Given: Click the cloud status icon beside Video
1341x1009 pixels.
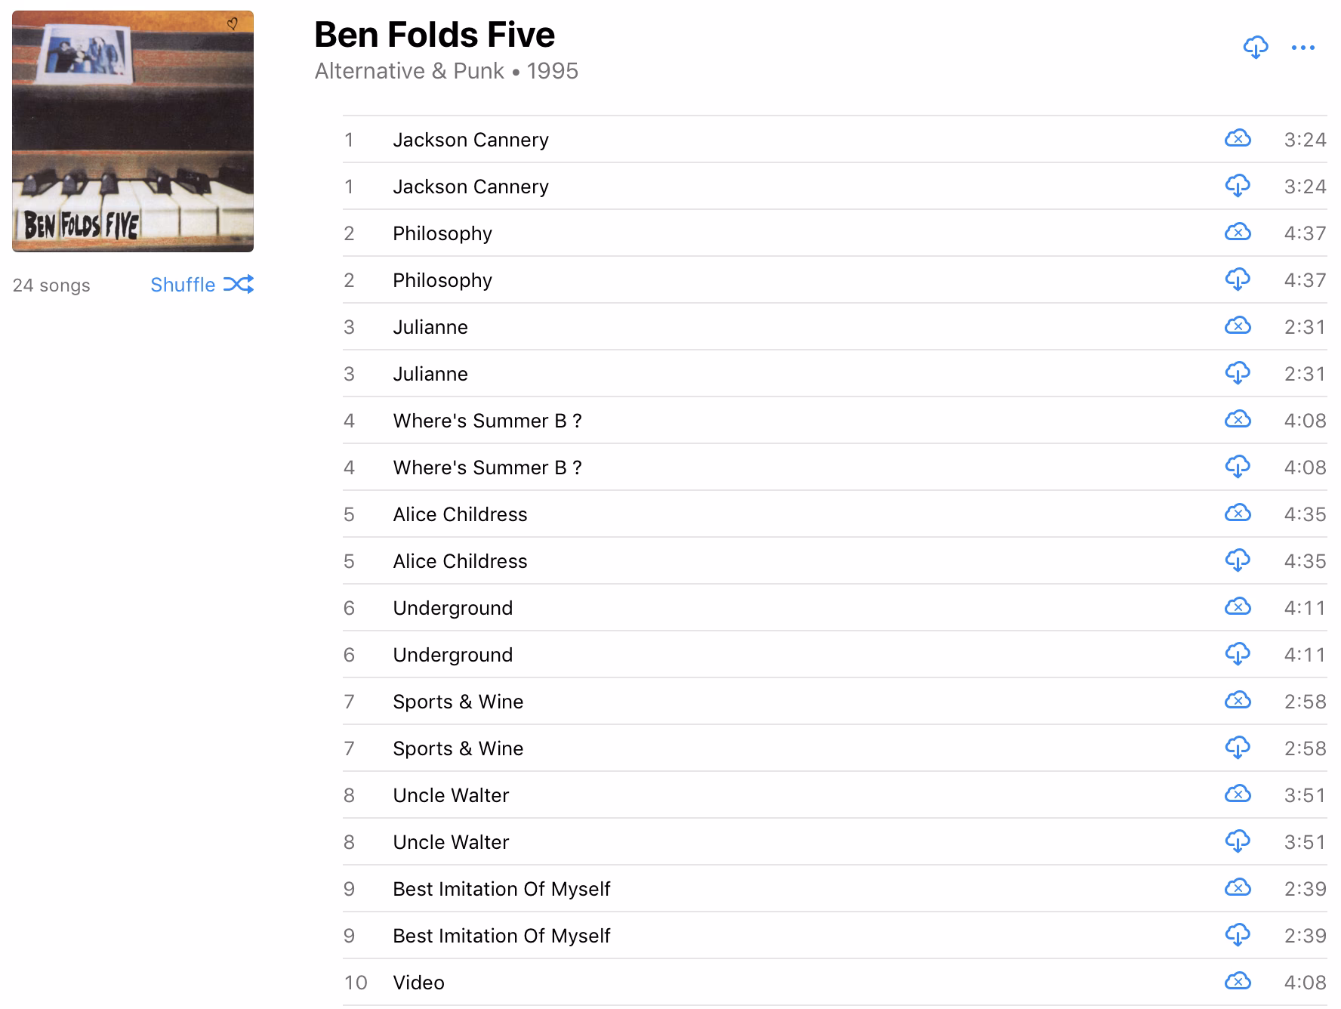Looking at the screenshot, I should pyautogui.click(x=1238, y=983).
